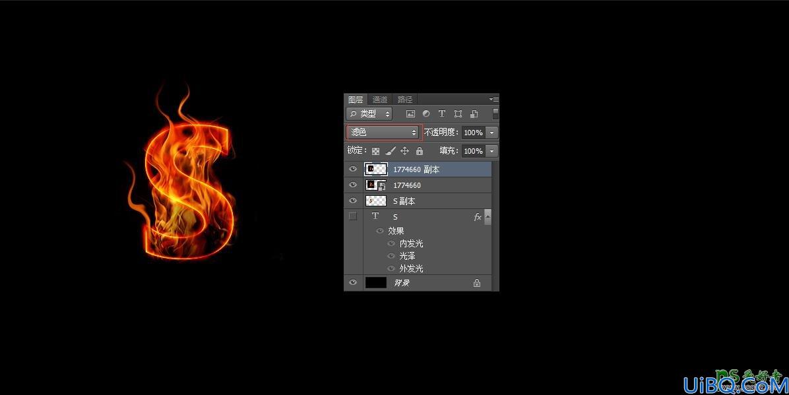This screenshot has width=789, height=395.
Task: Lock transparent pixels icon
Action: pyautogui.click(x=375, y=151)
